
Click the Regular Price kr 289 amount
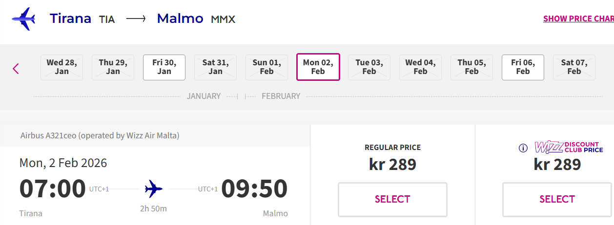click(x=392, y=165)
